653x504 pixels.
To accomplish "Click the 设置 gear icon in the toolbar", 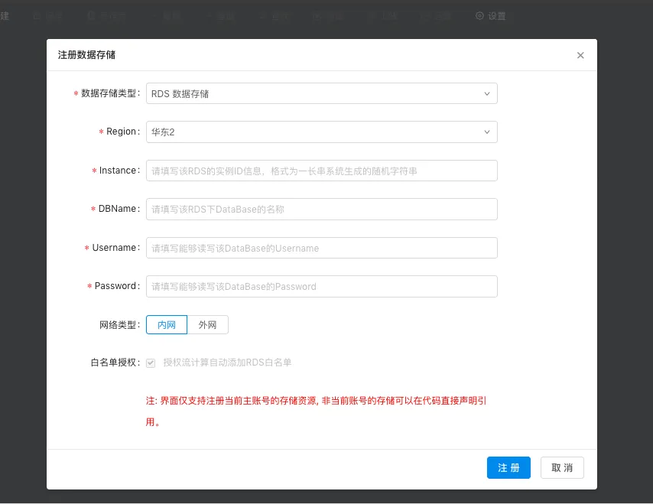I will click(479, 16).
